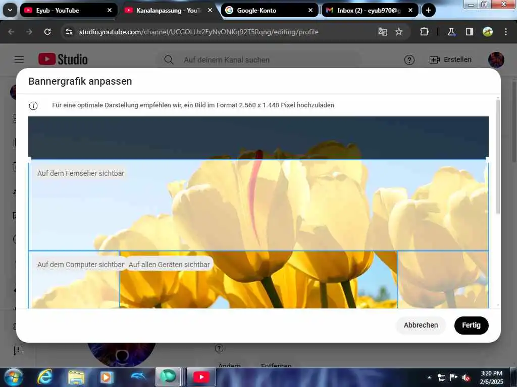Close the Inbox Gmail tab
The width and height of the screenshot is (517, 387).
click(x=410, y=11)
